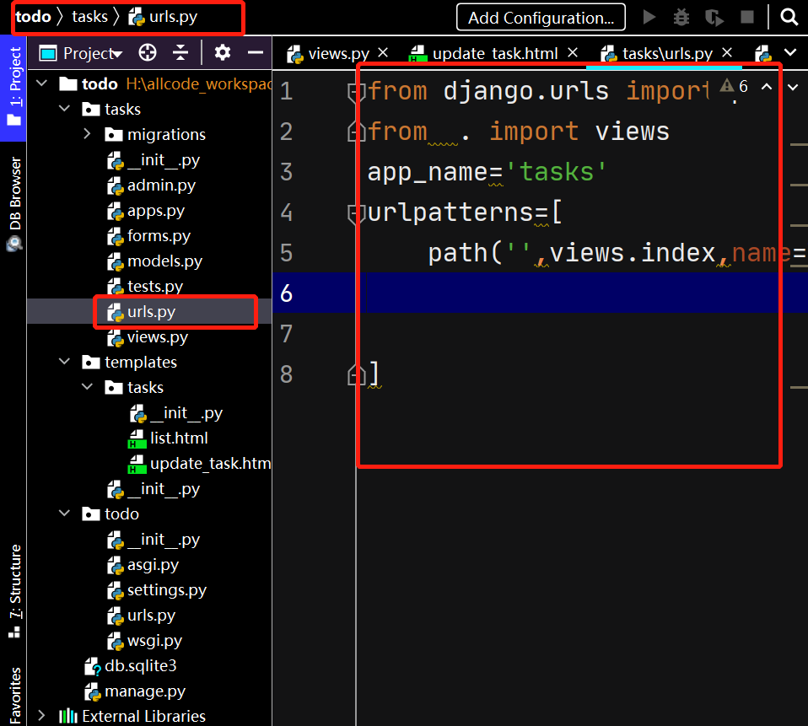Show hidden editor tabs dropdown arrow
Screen dimensions: 808x726
click(790, 52)
